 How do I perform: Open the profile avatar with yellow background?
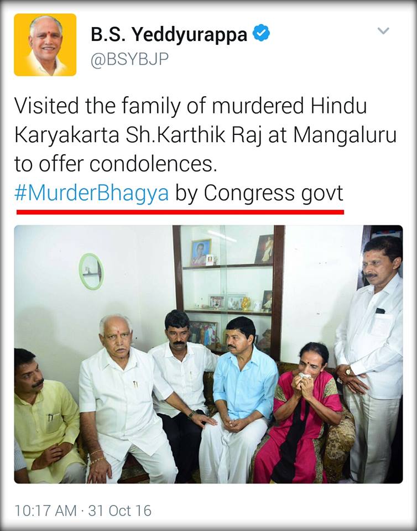pyautogui.click(x=45, y=45)
